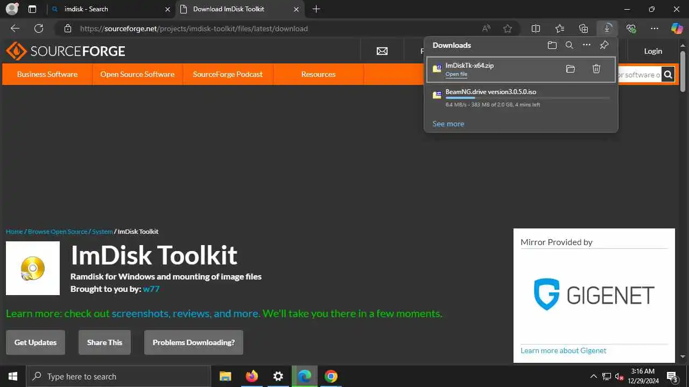Open the Copilot sidebar icon

pyautogui.click(x=677, y=28)
